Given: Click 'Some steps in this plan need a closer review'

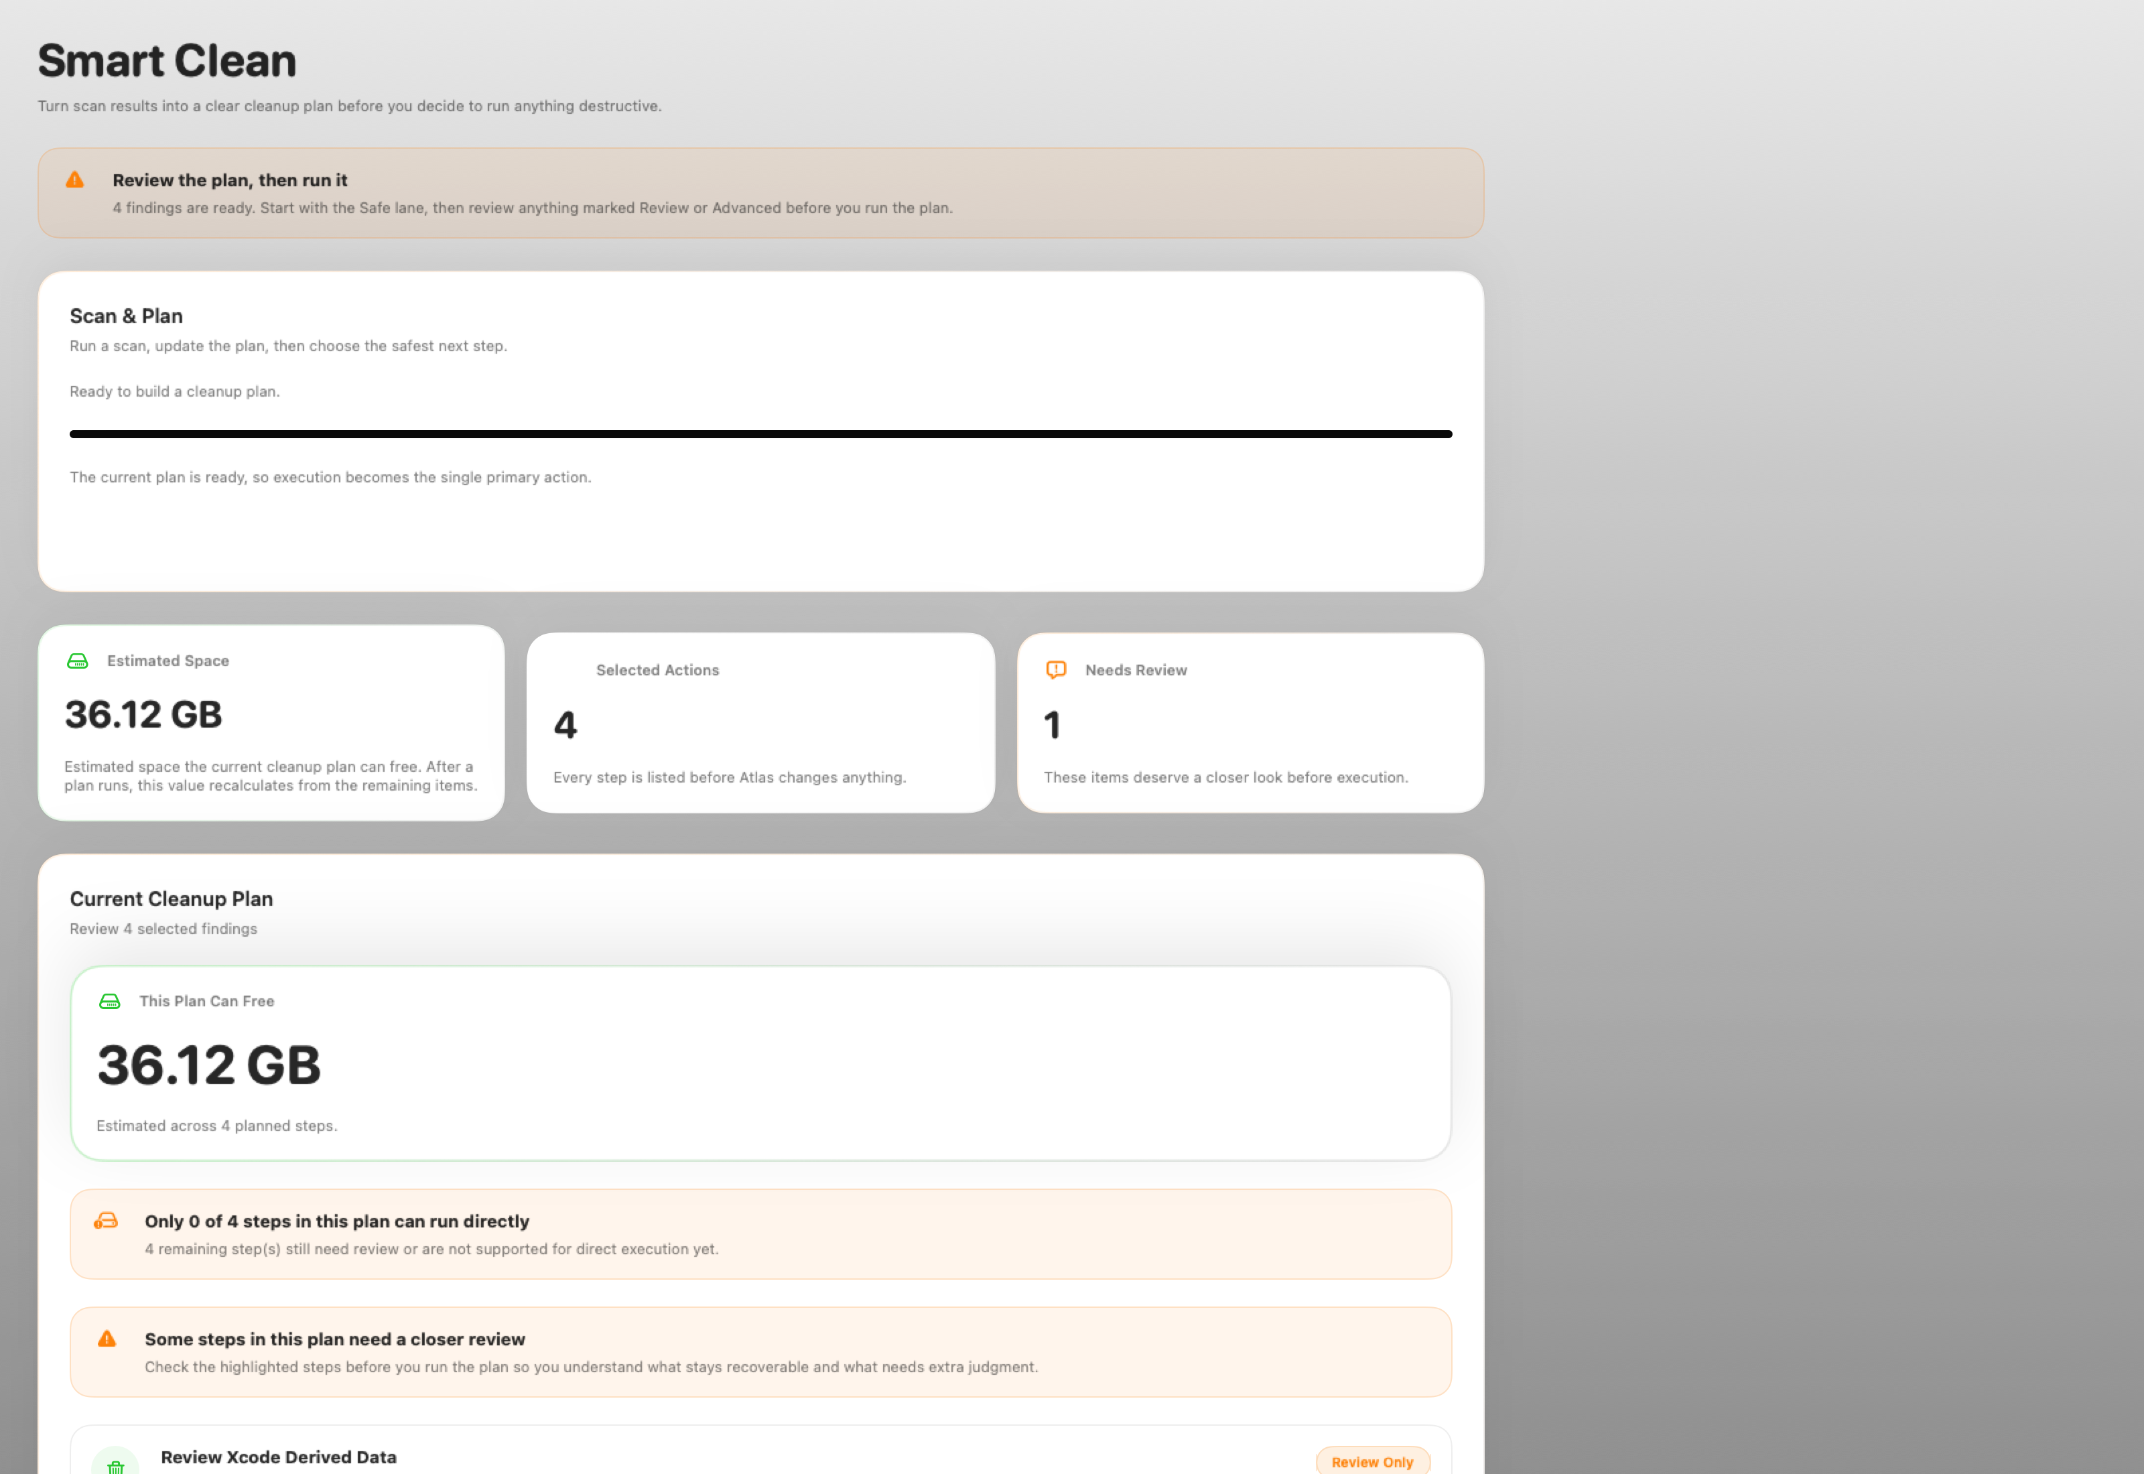Looking at the screenshot, I should coord(334,1339).
